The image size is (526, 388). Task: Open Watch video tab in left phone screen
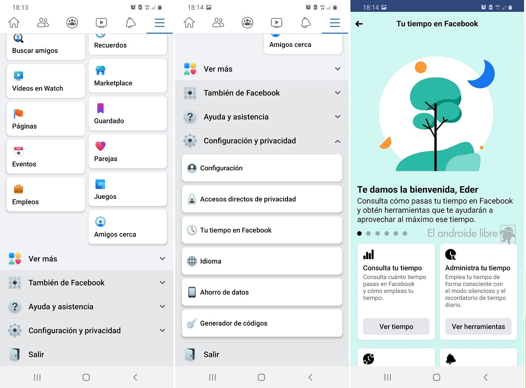[x=101, y=23]
